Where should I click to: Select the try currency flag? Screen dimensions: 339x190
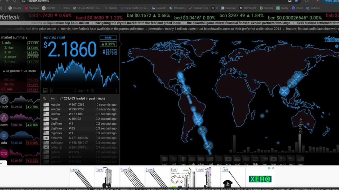(246, 159)
